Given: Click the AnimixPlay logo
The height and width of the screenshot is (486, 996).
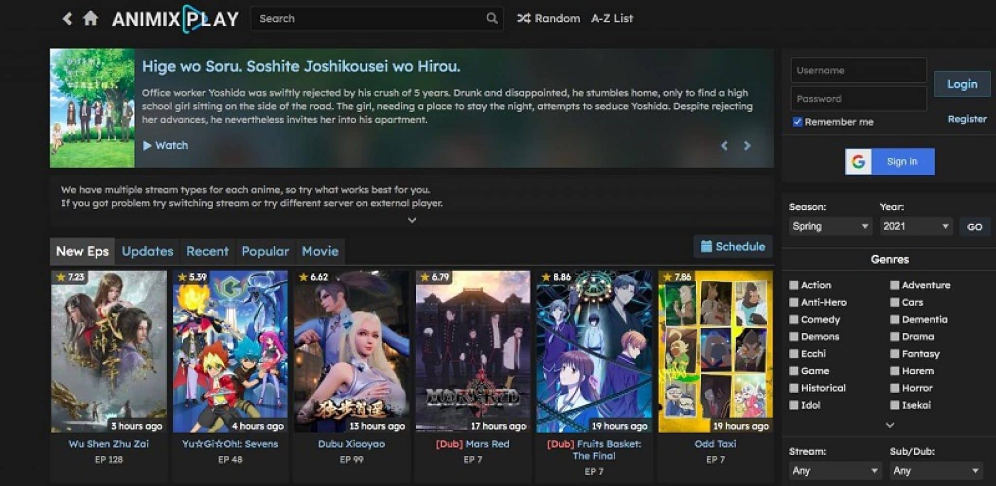Looking at the screenshot, I should [176, 19].
